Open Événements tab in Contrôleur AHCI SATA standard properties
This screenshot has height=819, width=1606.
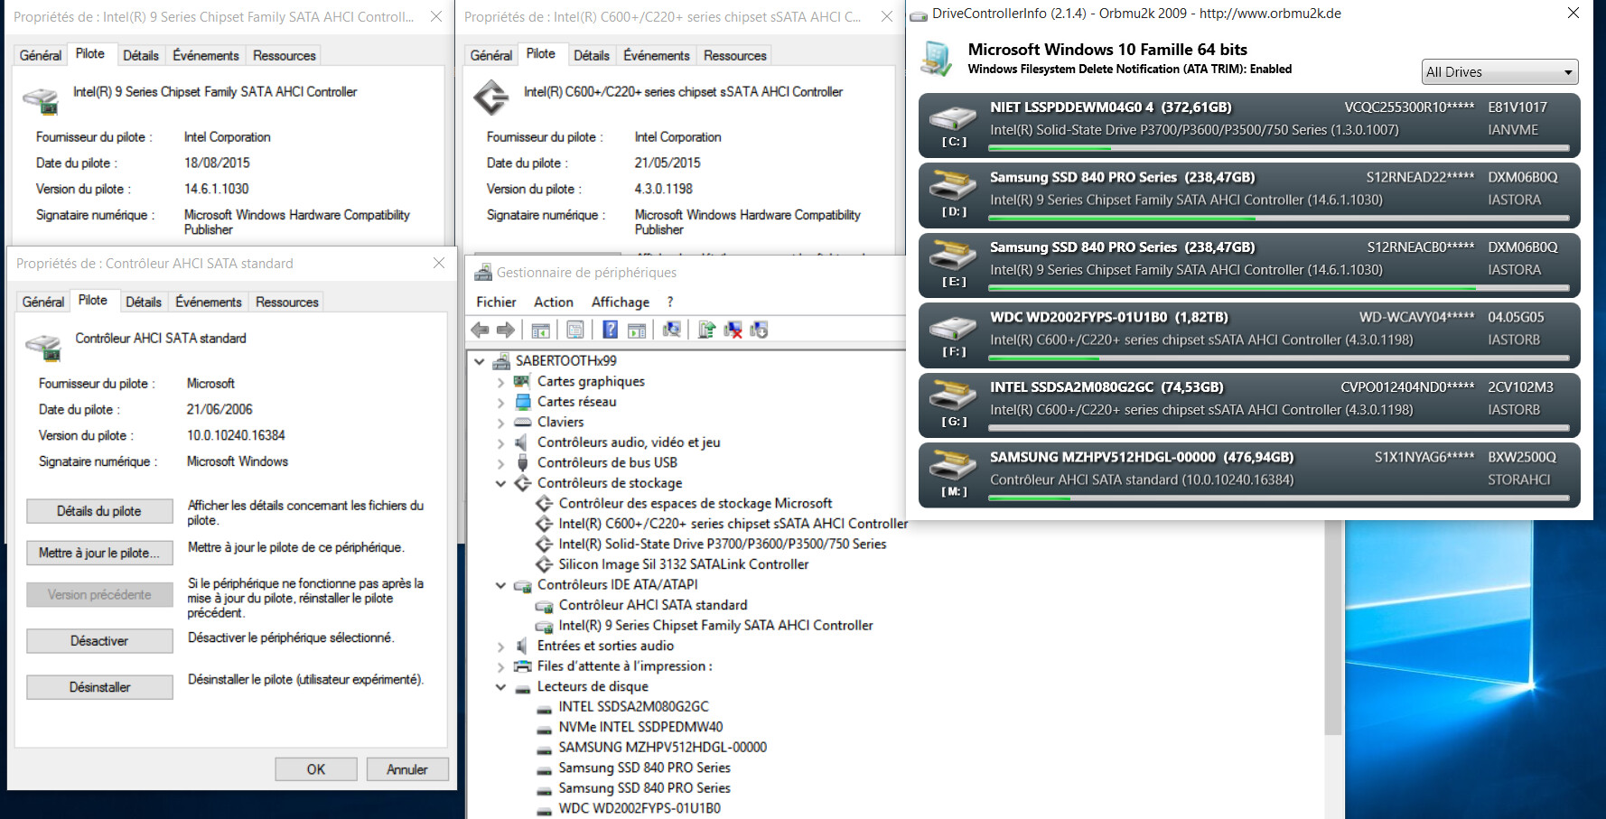(x=209, y=302)
